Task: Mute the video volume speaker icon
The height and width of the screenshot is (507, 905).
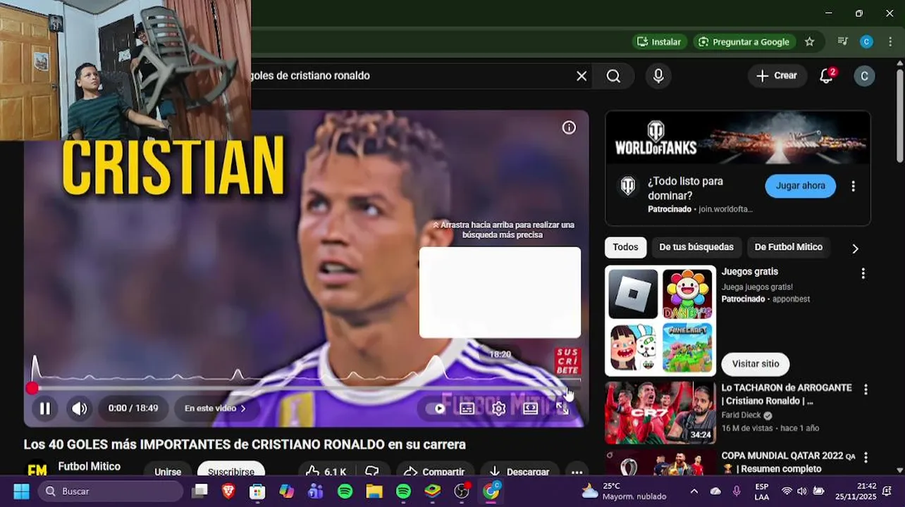Action: 80,408
